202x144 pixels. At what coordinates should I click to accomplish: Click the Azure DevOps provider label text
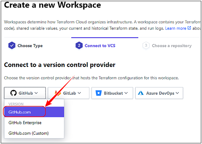click(x=160, y=93)
